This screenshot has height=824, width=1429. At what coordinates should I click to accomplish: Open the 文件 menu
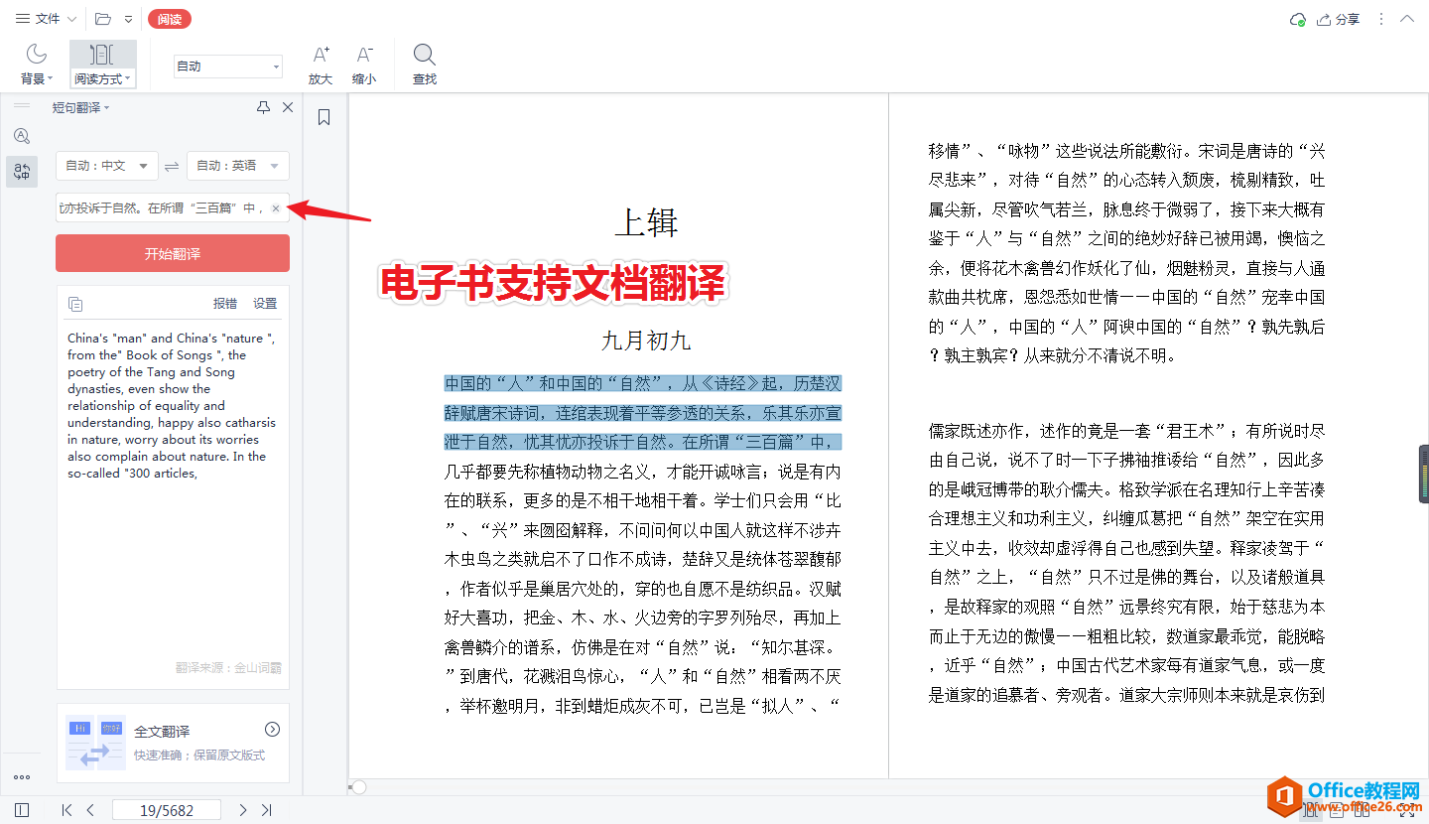coord(46,19)
